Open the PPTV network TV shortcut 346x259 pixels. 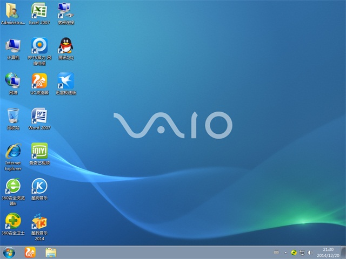39,46
